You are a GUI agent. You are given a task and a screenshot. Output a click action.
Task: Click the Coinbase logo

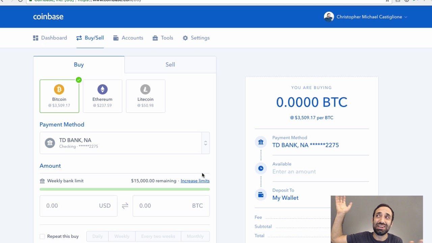coord(48,17)
